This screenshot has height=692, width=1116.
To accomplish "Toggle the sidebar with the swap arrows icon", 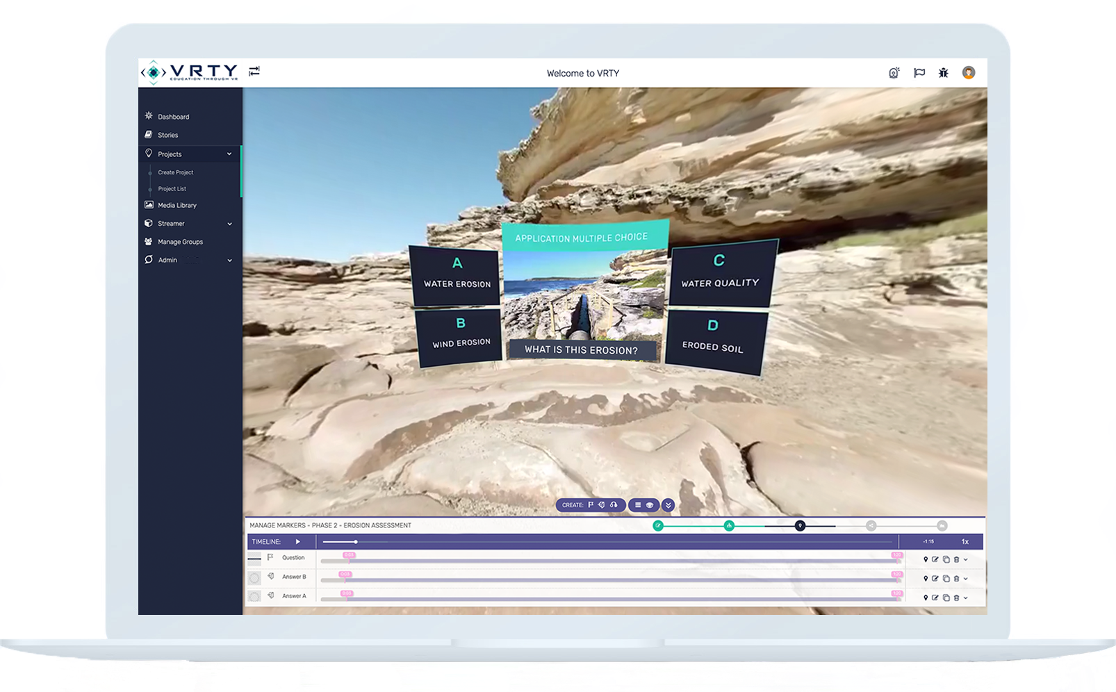I will coord(254,72).
